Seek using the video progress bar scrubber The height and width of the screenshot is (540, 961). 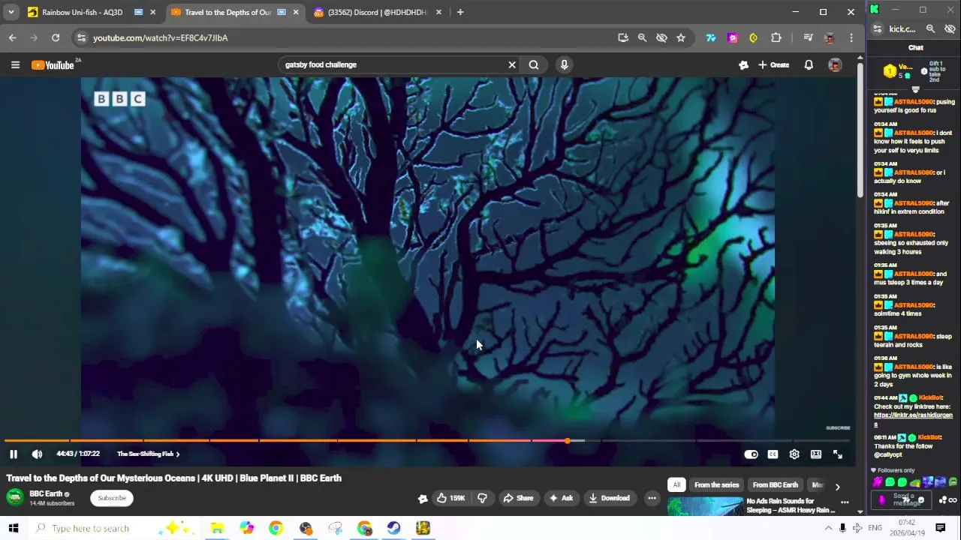click(568, 440)
